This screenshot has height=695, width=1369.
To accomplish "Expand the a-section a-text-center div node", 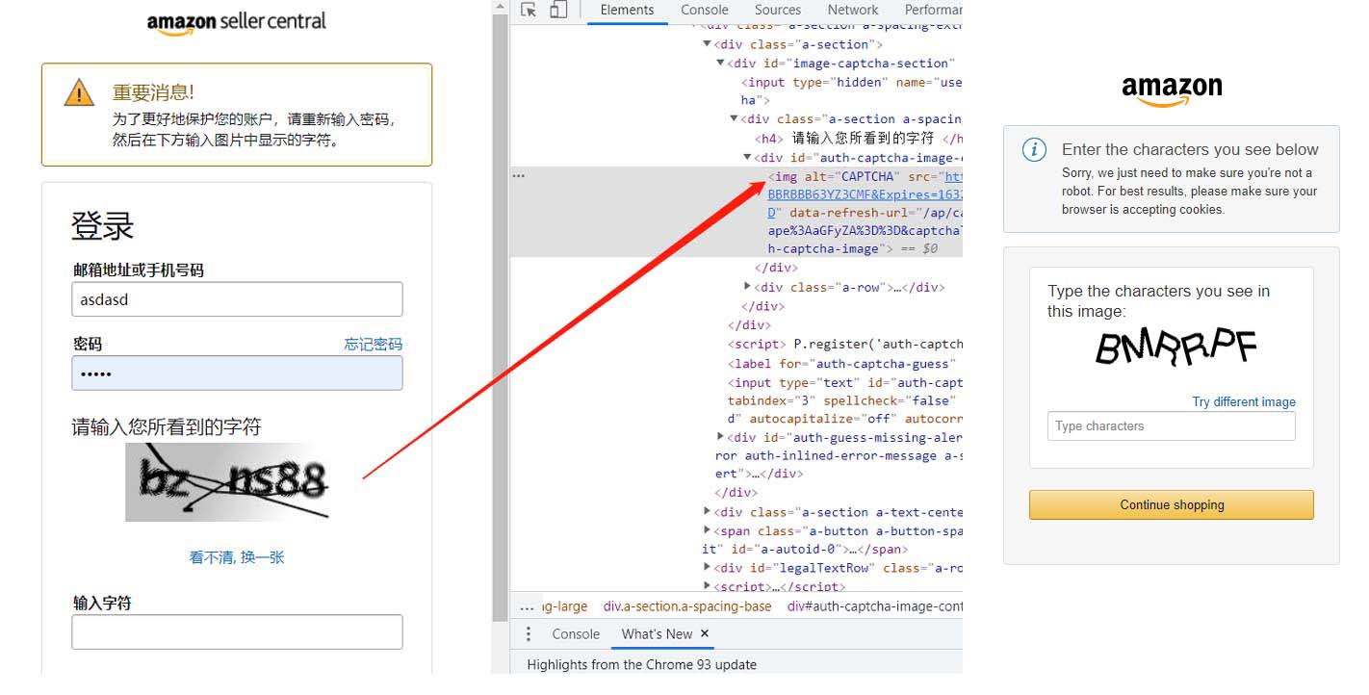I will 708,512.
